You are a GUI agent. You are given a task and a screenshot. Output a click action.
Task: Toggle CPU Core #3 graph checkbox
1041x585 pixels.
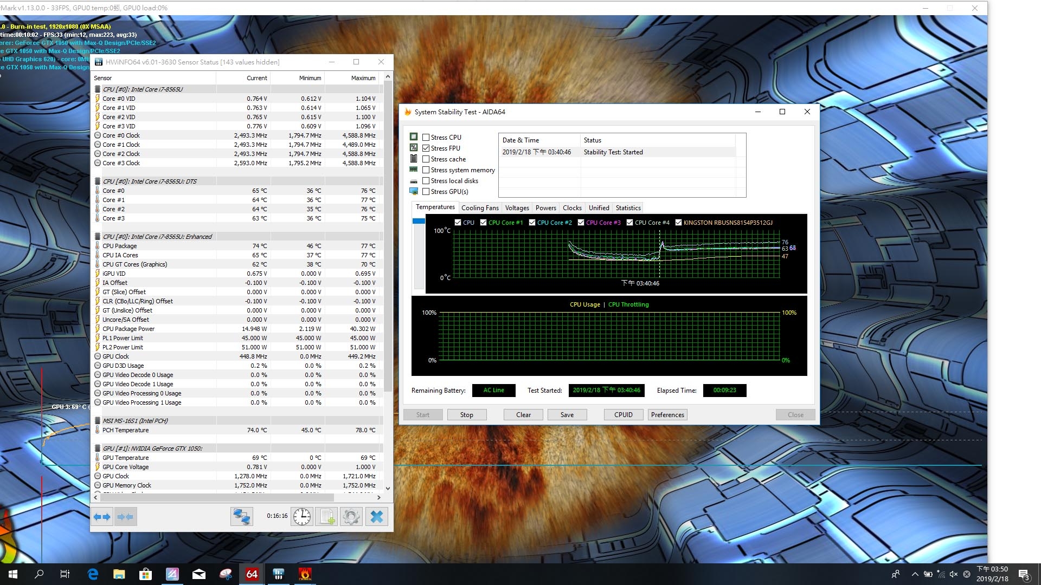pos(581,223)
